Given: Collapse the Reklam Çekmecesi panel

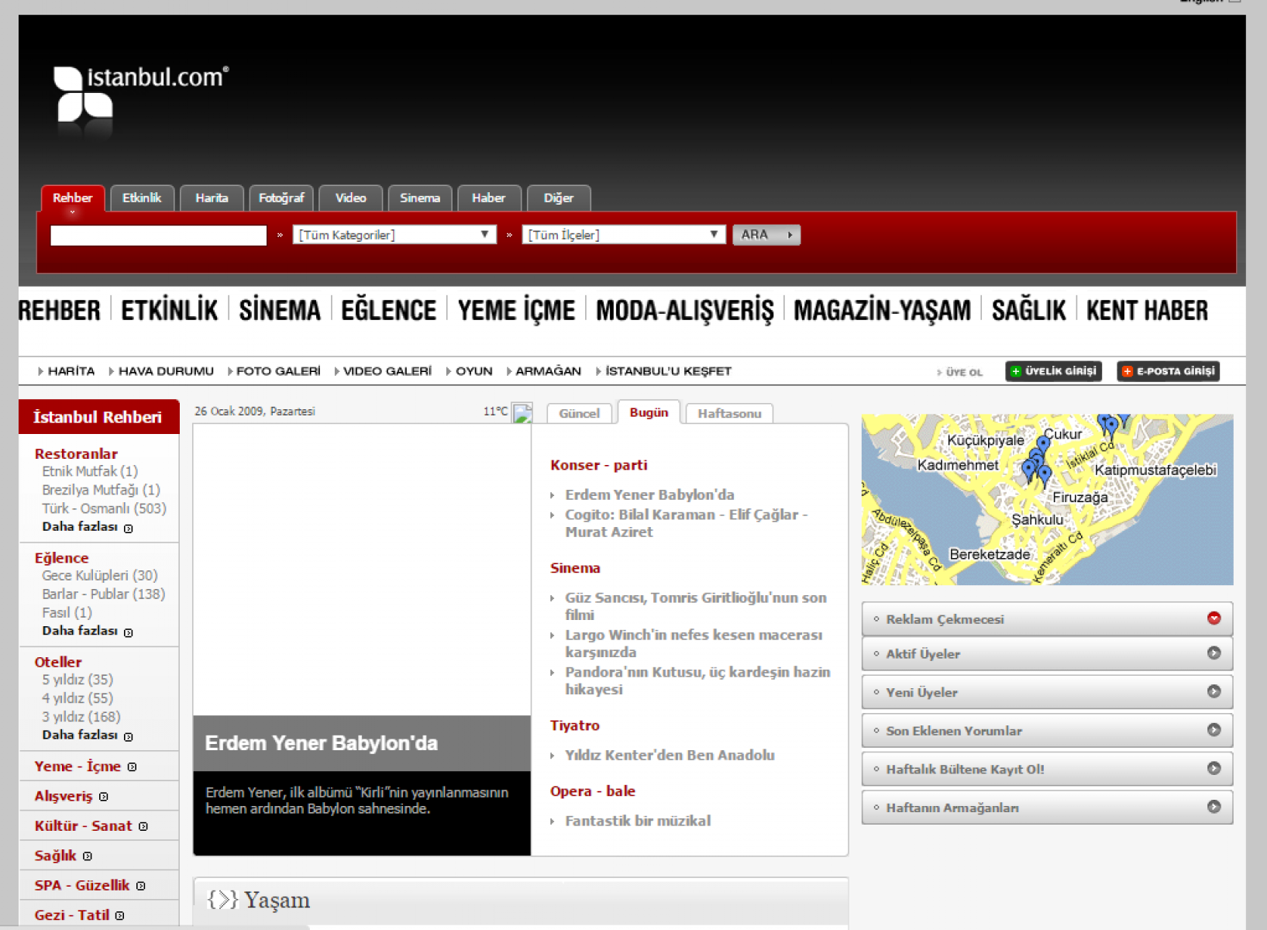Looking at the screenshot, I should tap(1214, 618).
